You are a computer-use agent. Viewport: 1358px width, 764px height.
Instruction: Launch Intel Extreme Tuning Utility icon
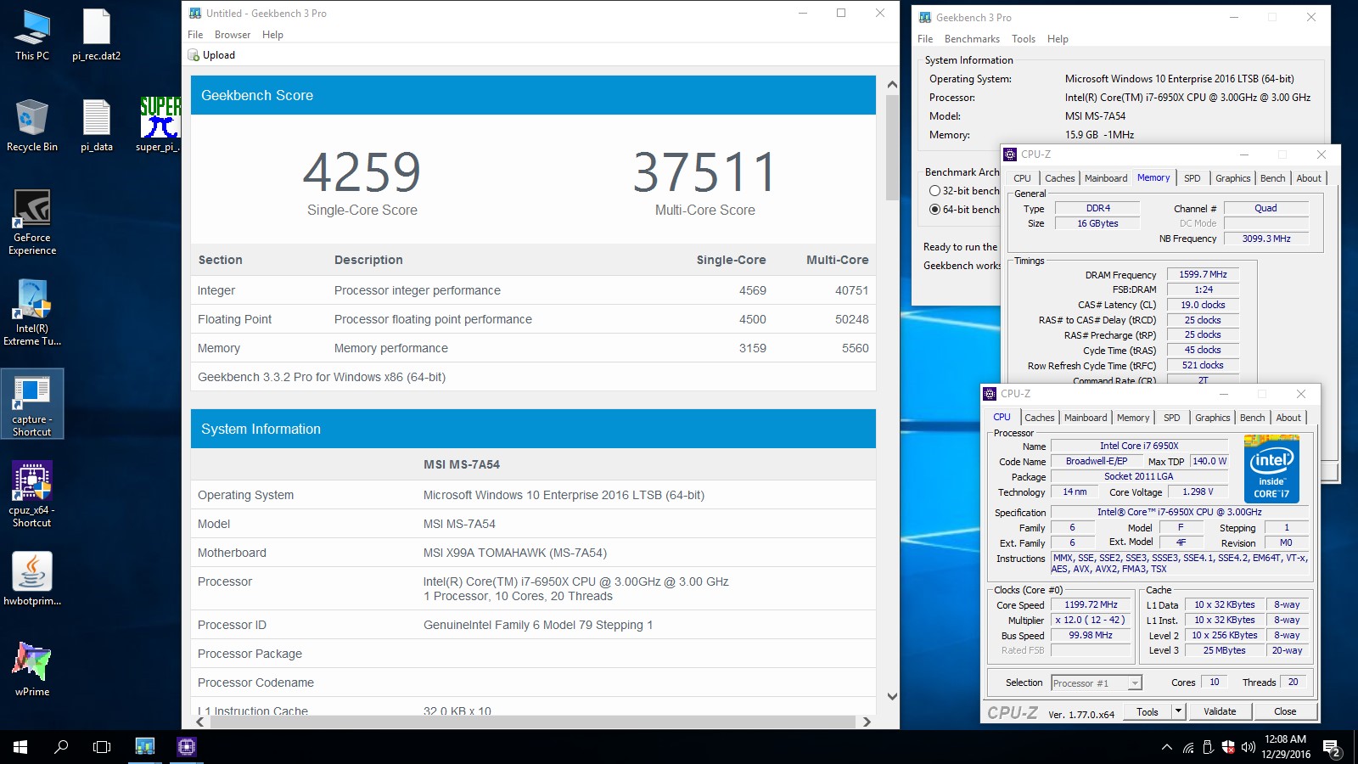coord(32,312)
